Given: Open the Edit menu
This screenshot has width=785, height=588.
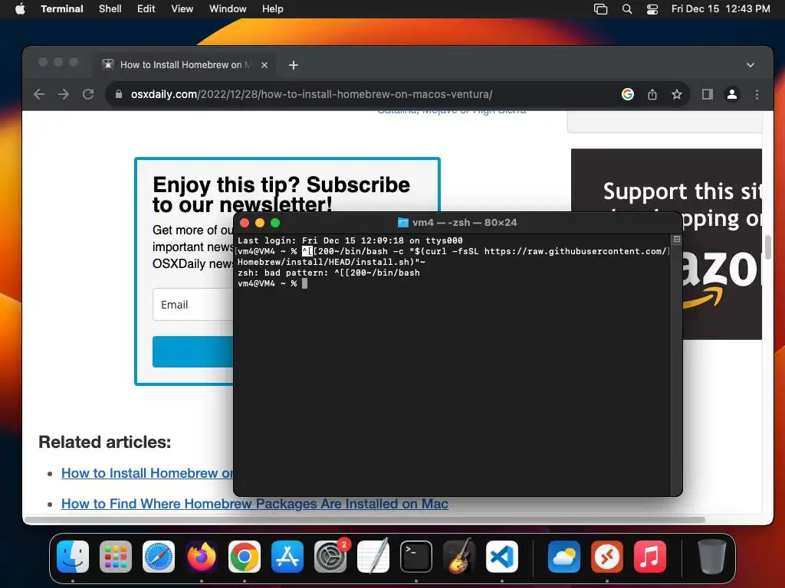Looking at the screenshot, I should pyautogui.click(x=146, y=8).
